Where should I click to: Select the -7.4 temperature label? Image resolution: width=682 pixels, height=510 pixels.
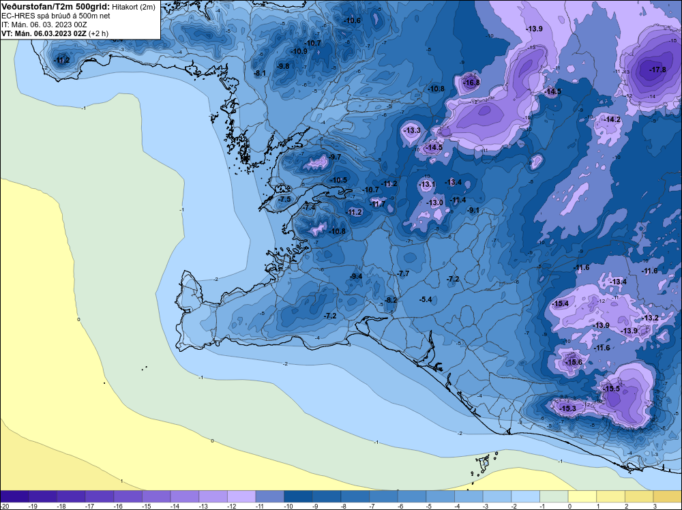(309, 208)
